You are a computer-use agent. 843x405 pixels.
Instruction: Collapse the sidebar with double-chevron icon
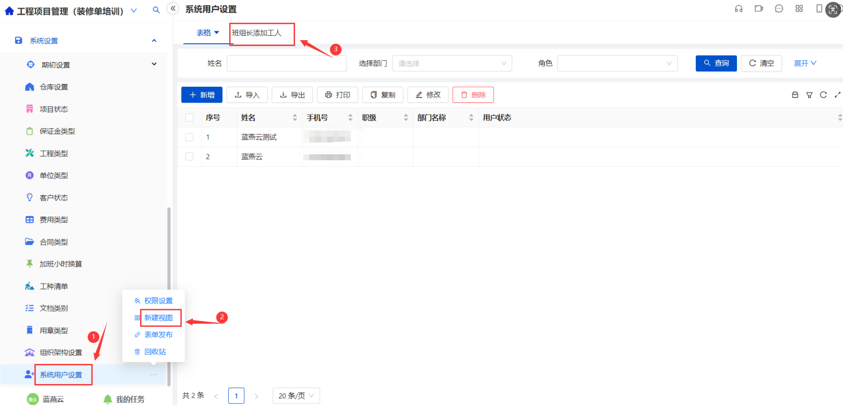point(173,8)
